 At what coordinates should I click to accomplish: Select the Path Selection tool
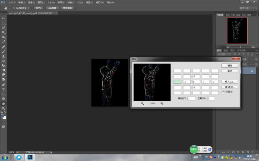tap(3, 94)
